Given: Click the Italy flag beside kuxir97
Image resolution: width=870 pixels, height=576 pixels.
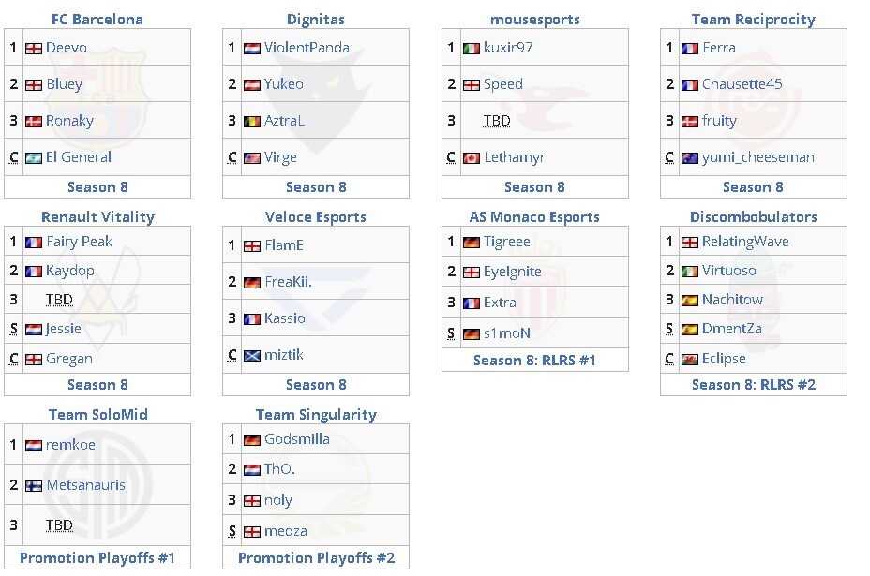Looking at the screenshot, I should click(472, 48).
